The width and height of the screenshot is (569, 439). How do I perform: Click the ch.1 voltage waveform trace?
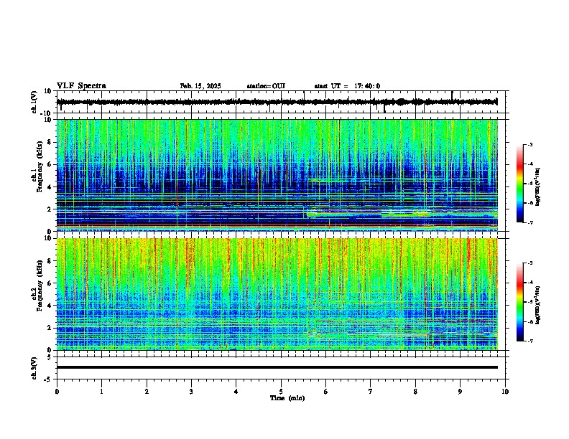[277, 102]
